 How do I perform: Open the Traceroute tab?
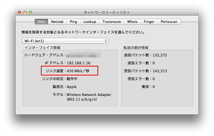[x=112, y=22]
